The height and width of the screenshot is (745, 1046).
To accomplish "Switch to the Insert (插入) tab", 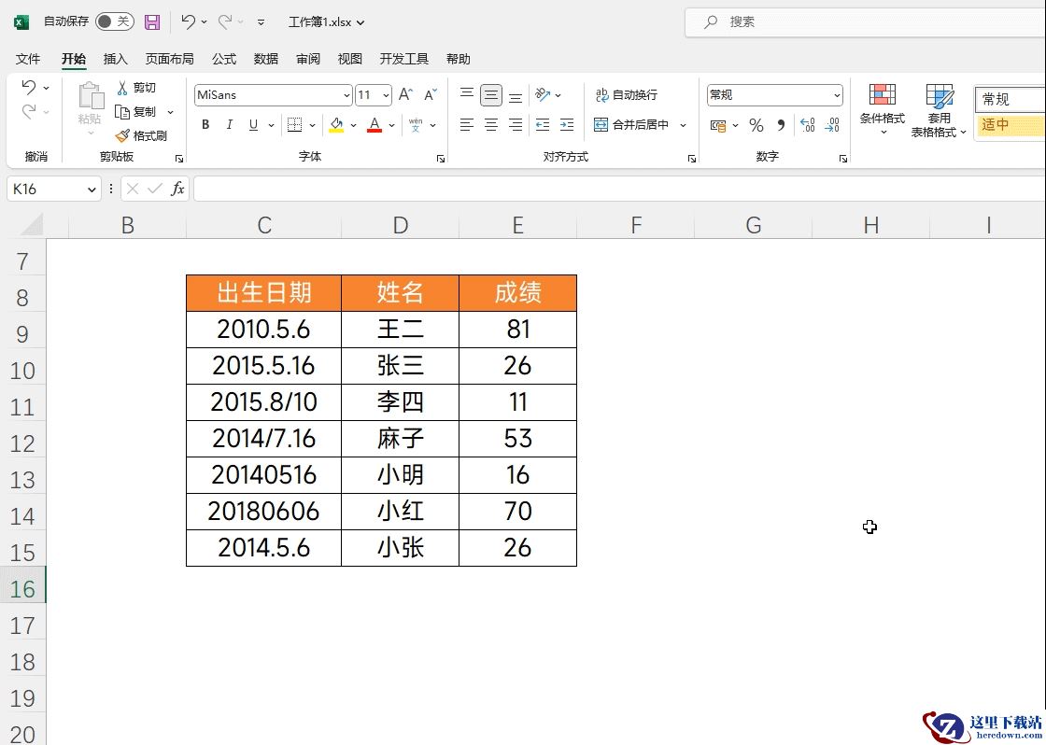I will tap(116, 59).
